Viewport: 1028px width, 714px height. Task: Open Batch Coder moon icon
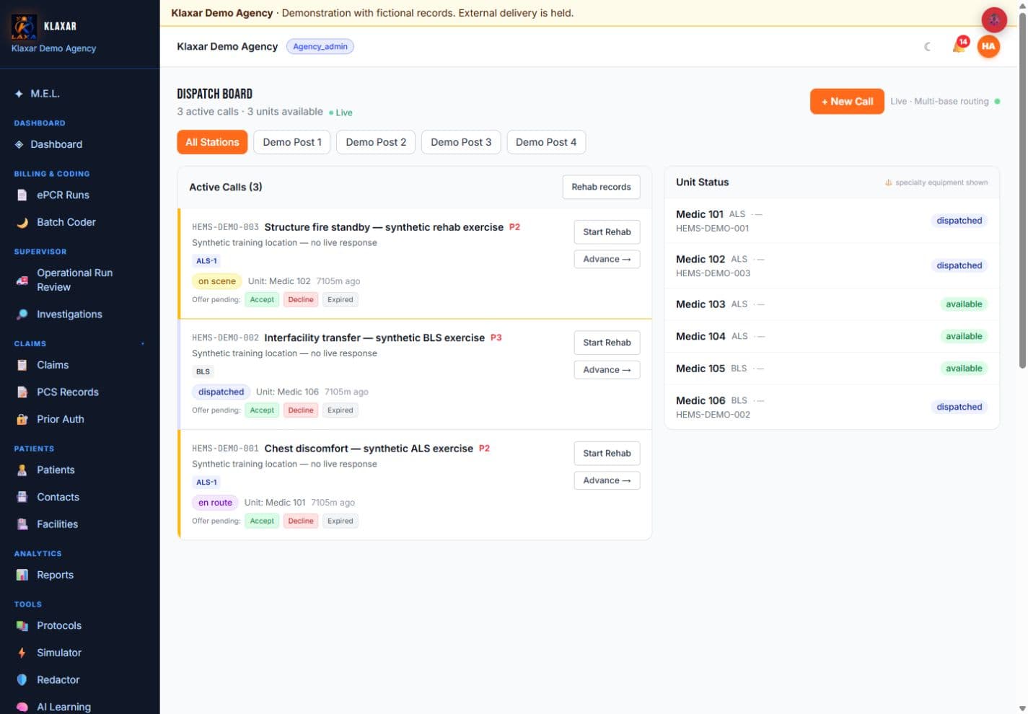tap(22, 222)
